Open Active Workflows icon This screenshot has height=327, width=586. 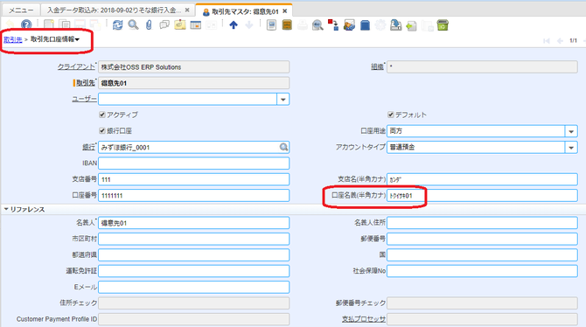pyautogui.click(x=333, y=25)
